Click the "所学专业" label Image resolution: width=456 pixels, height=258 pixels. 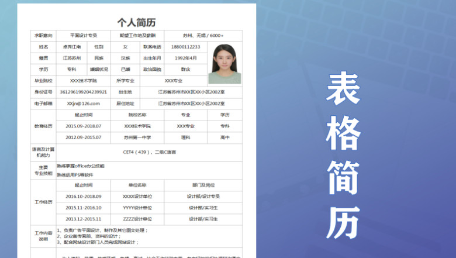coord(125,81)
